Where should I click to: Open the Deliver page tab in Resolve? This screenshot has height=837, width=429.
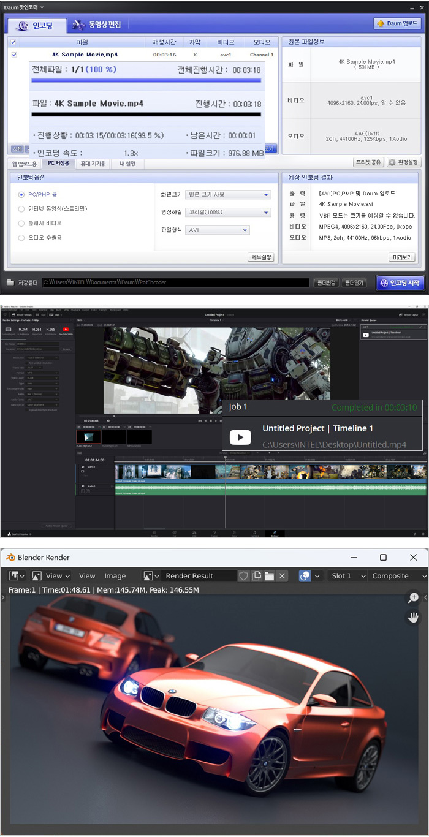275,534
